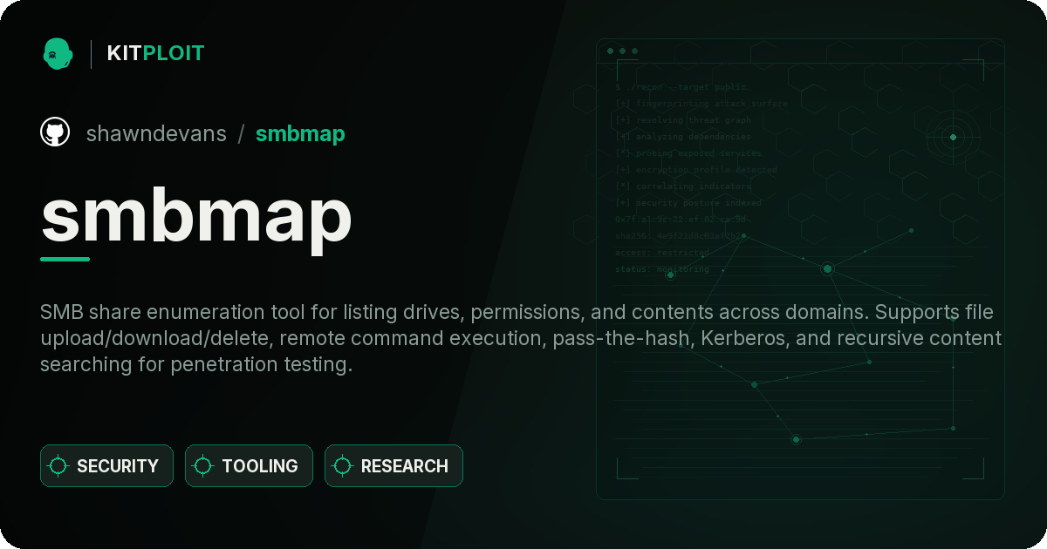Open the shawndevans owner name
Image resolution: width=1047 pixels, height=549 pixels.
(156, 133)
